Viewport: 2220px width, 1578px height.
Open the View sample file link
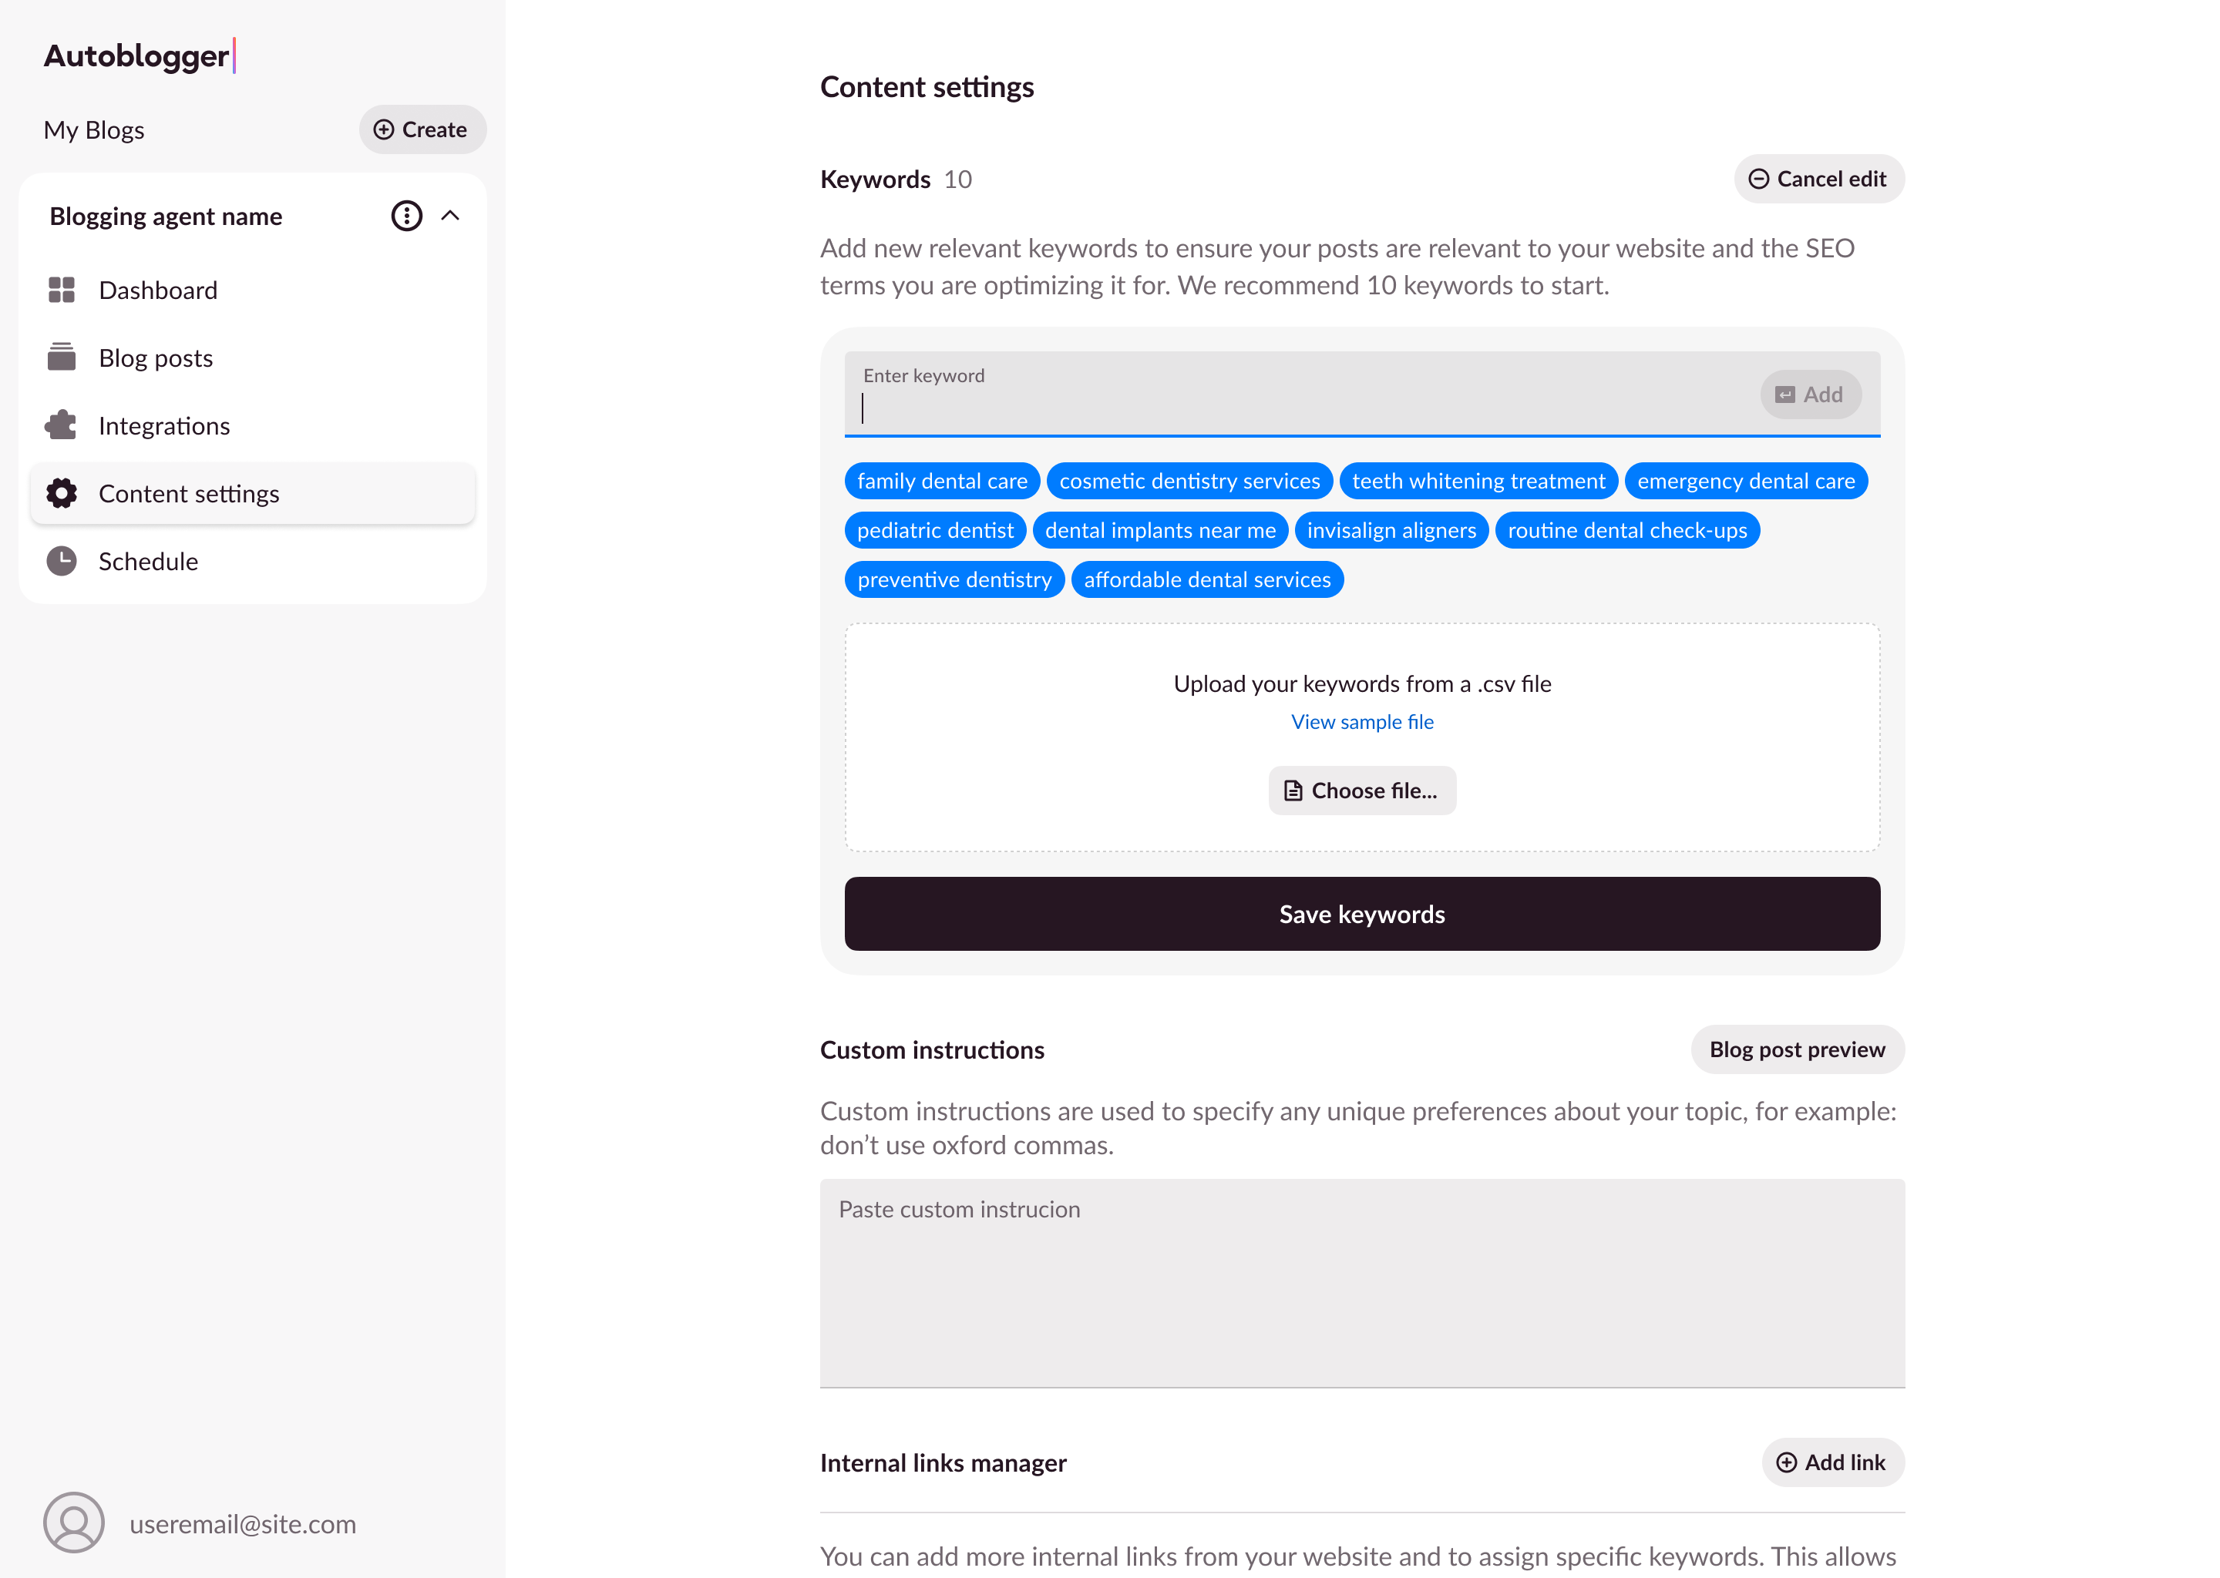(1362, 722)
